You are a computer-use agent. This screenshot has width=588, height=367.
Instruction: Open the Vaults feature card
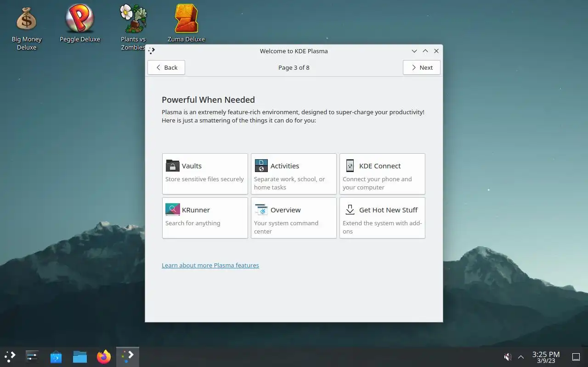(205, 174)
